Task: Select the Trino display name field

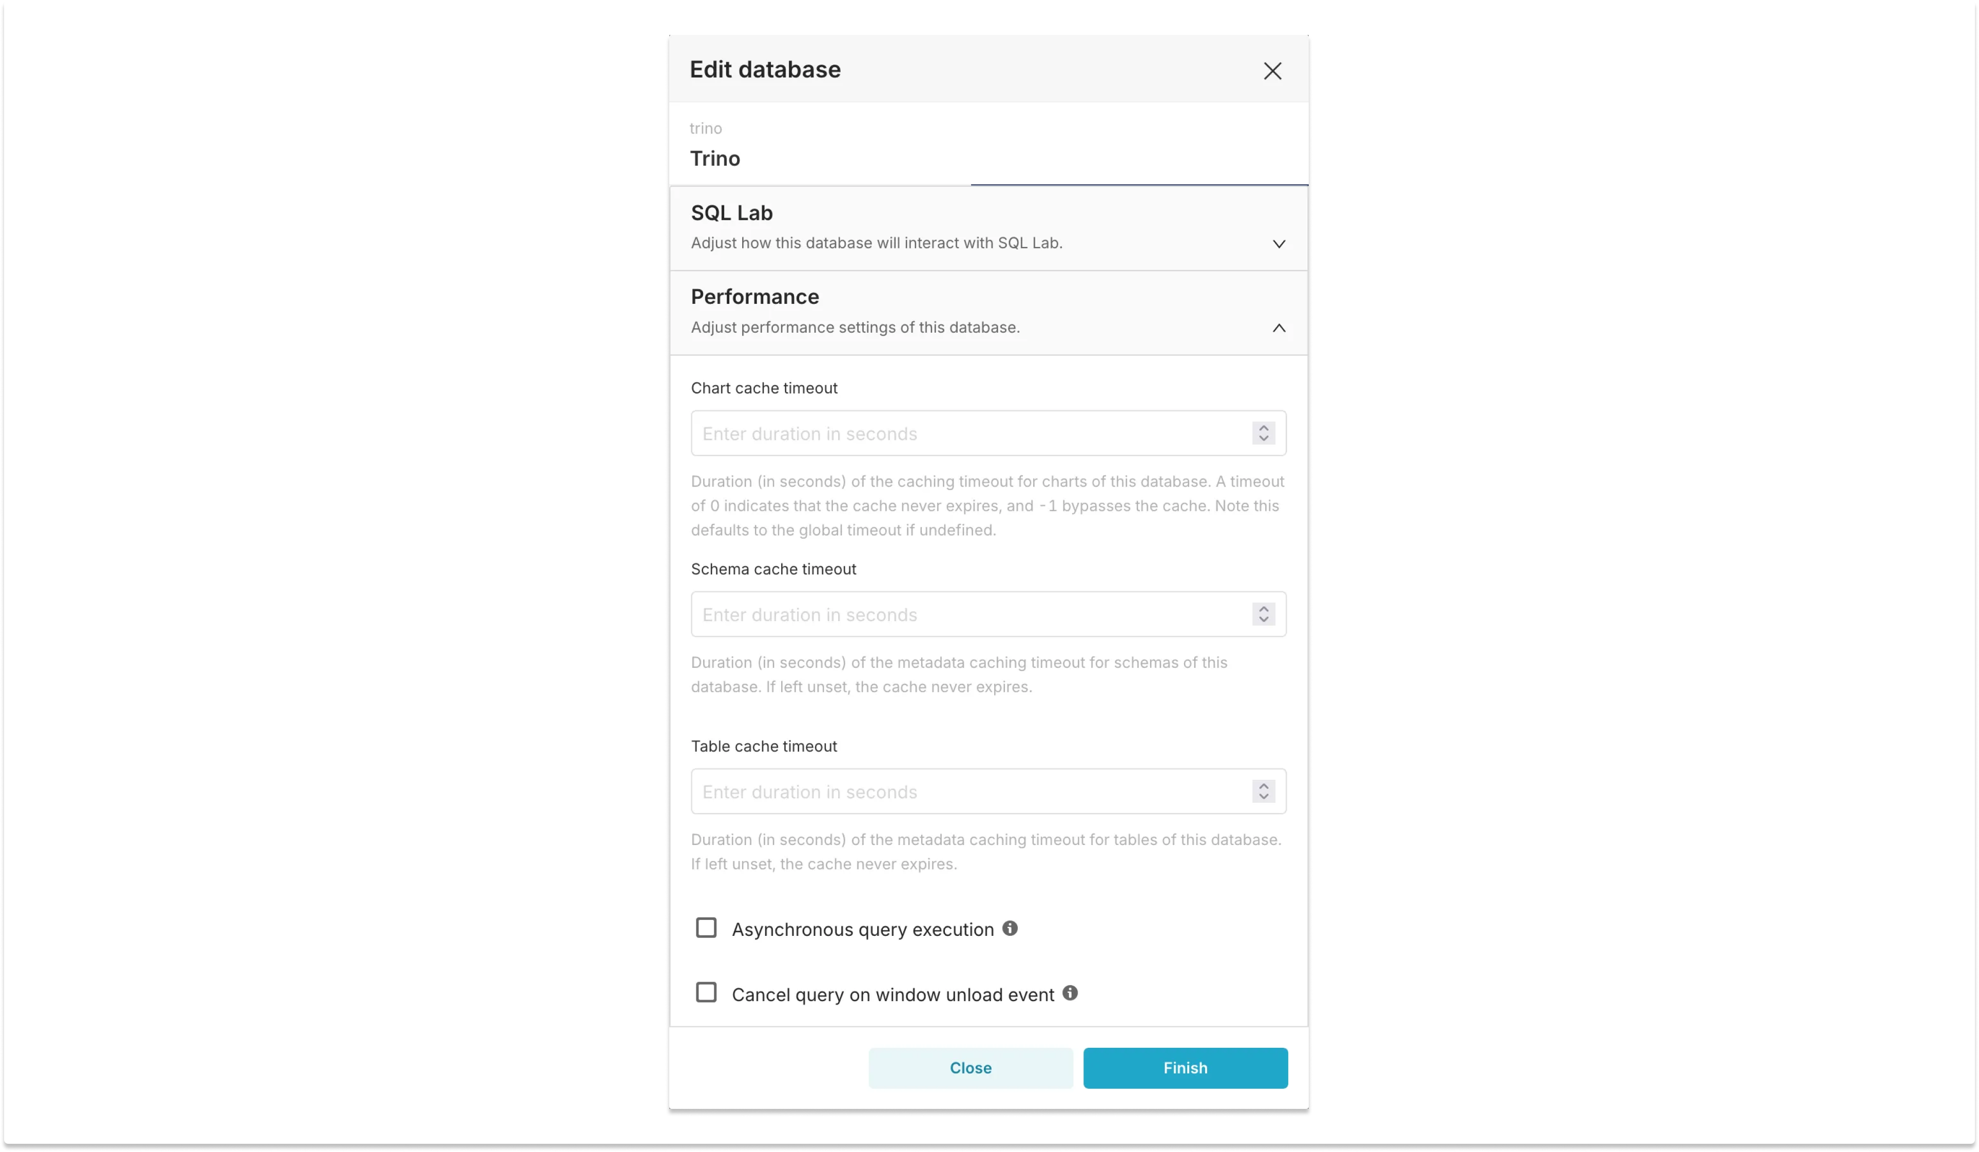Action: [864, 158]
